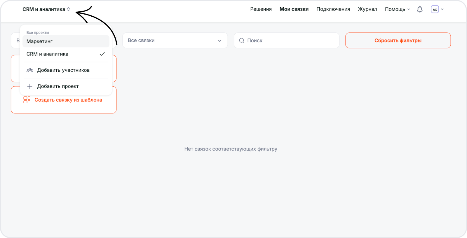Navigate to Подключения

[333, 9]
